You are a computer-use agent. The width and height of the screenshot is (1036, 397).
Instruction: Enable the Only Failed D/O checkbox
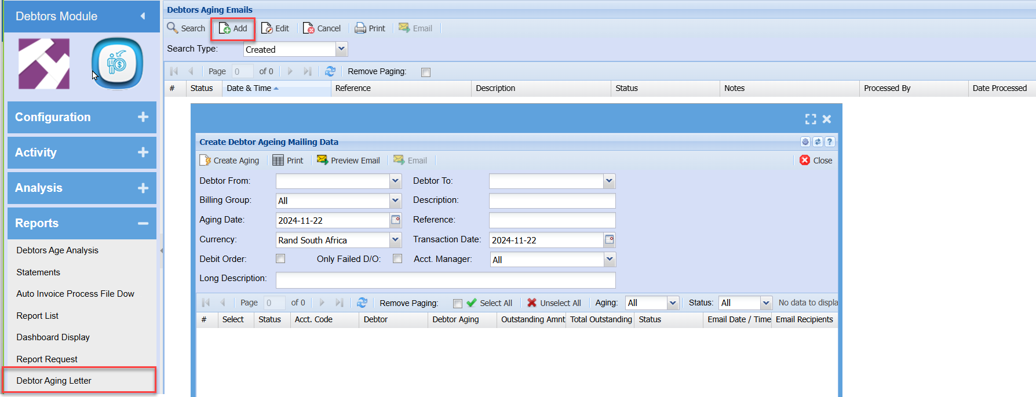pyautogui.click(x=397, y=258)
